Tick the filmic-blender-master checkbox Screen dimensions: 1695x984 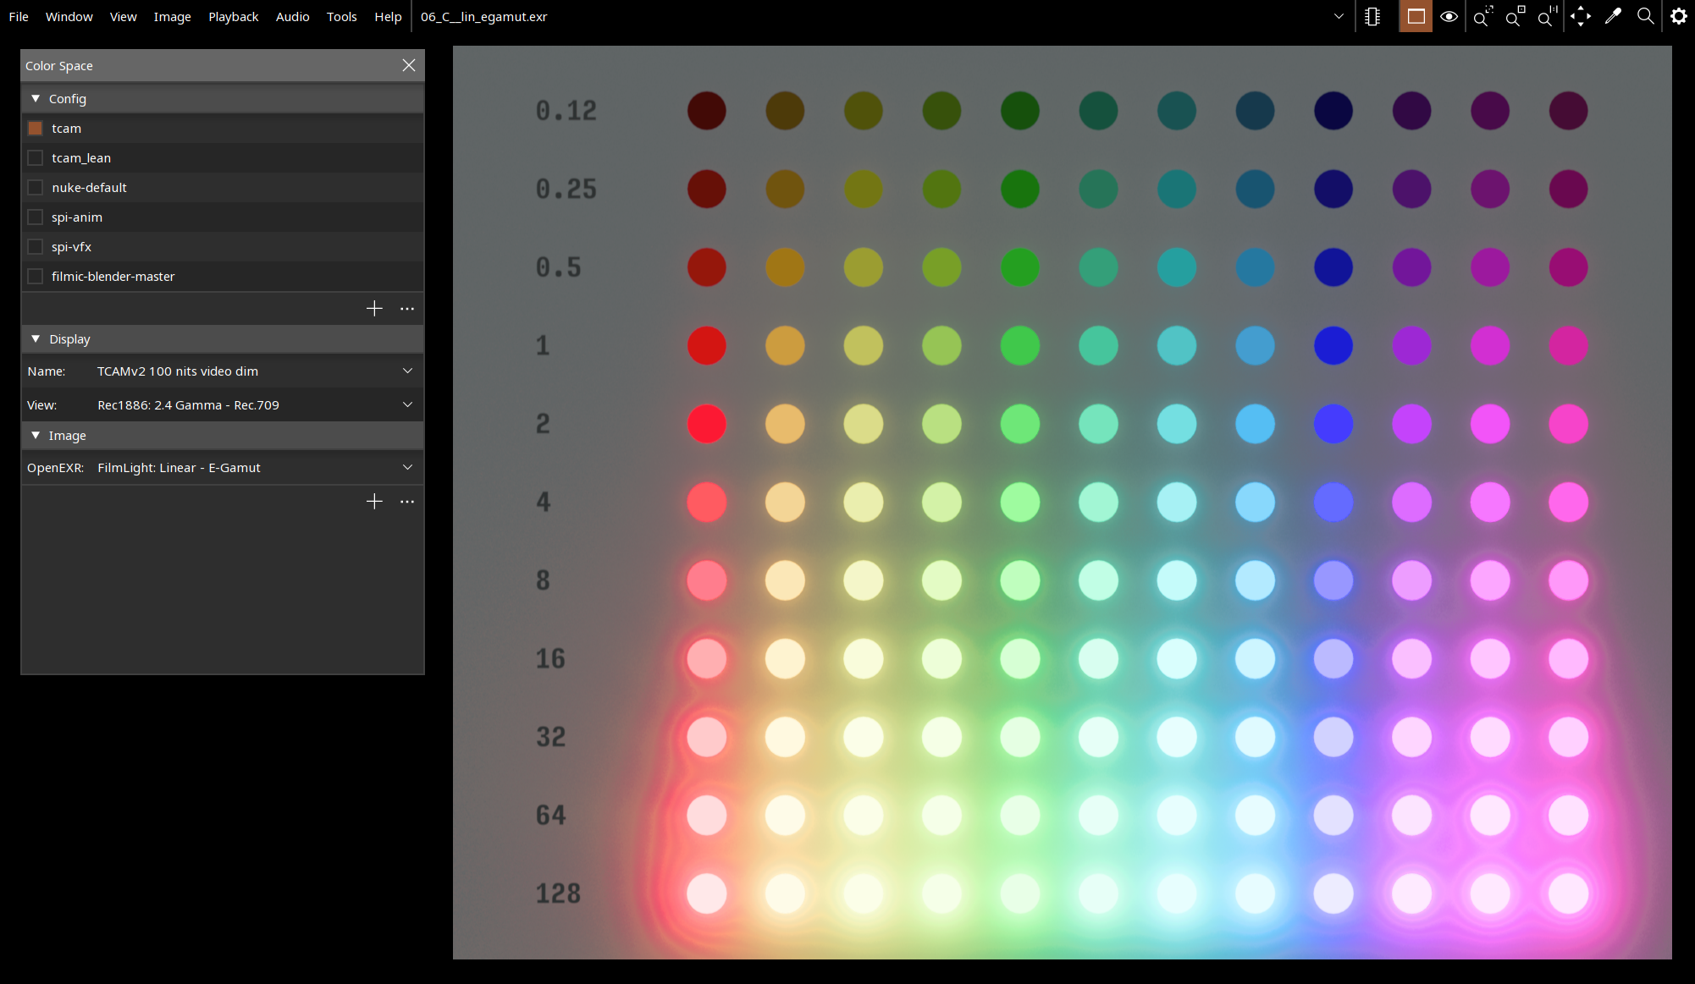(x=36, y=277)
